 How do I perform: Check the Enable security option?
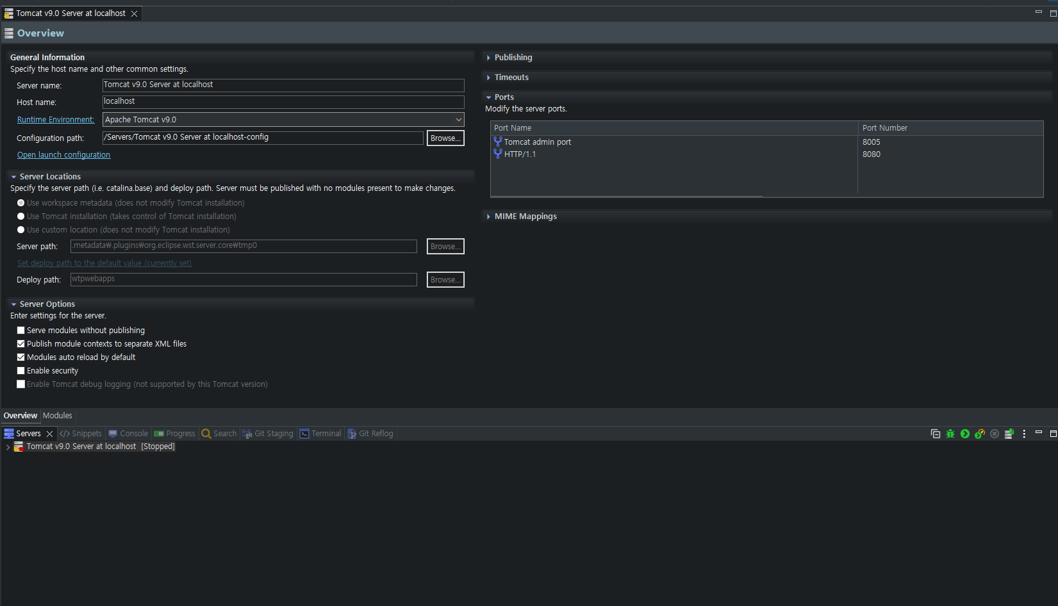[x=21, y=371]
